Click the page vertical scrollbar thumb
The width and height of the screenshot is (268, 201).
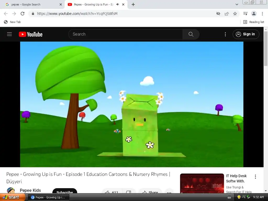coord(266,49)
